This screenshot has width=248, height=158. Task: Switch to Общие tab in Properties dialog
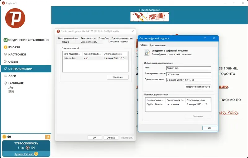(66, 42)
